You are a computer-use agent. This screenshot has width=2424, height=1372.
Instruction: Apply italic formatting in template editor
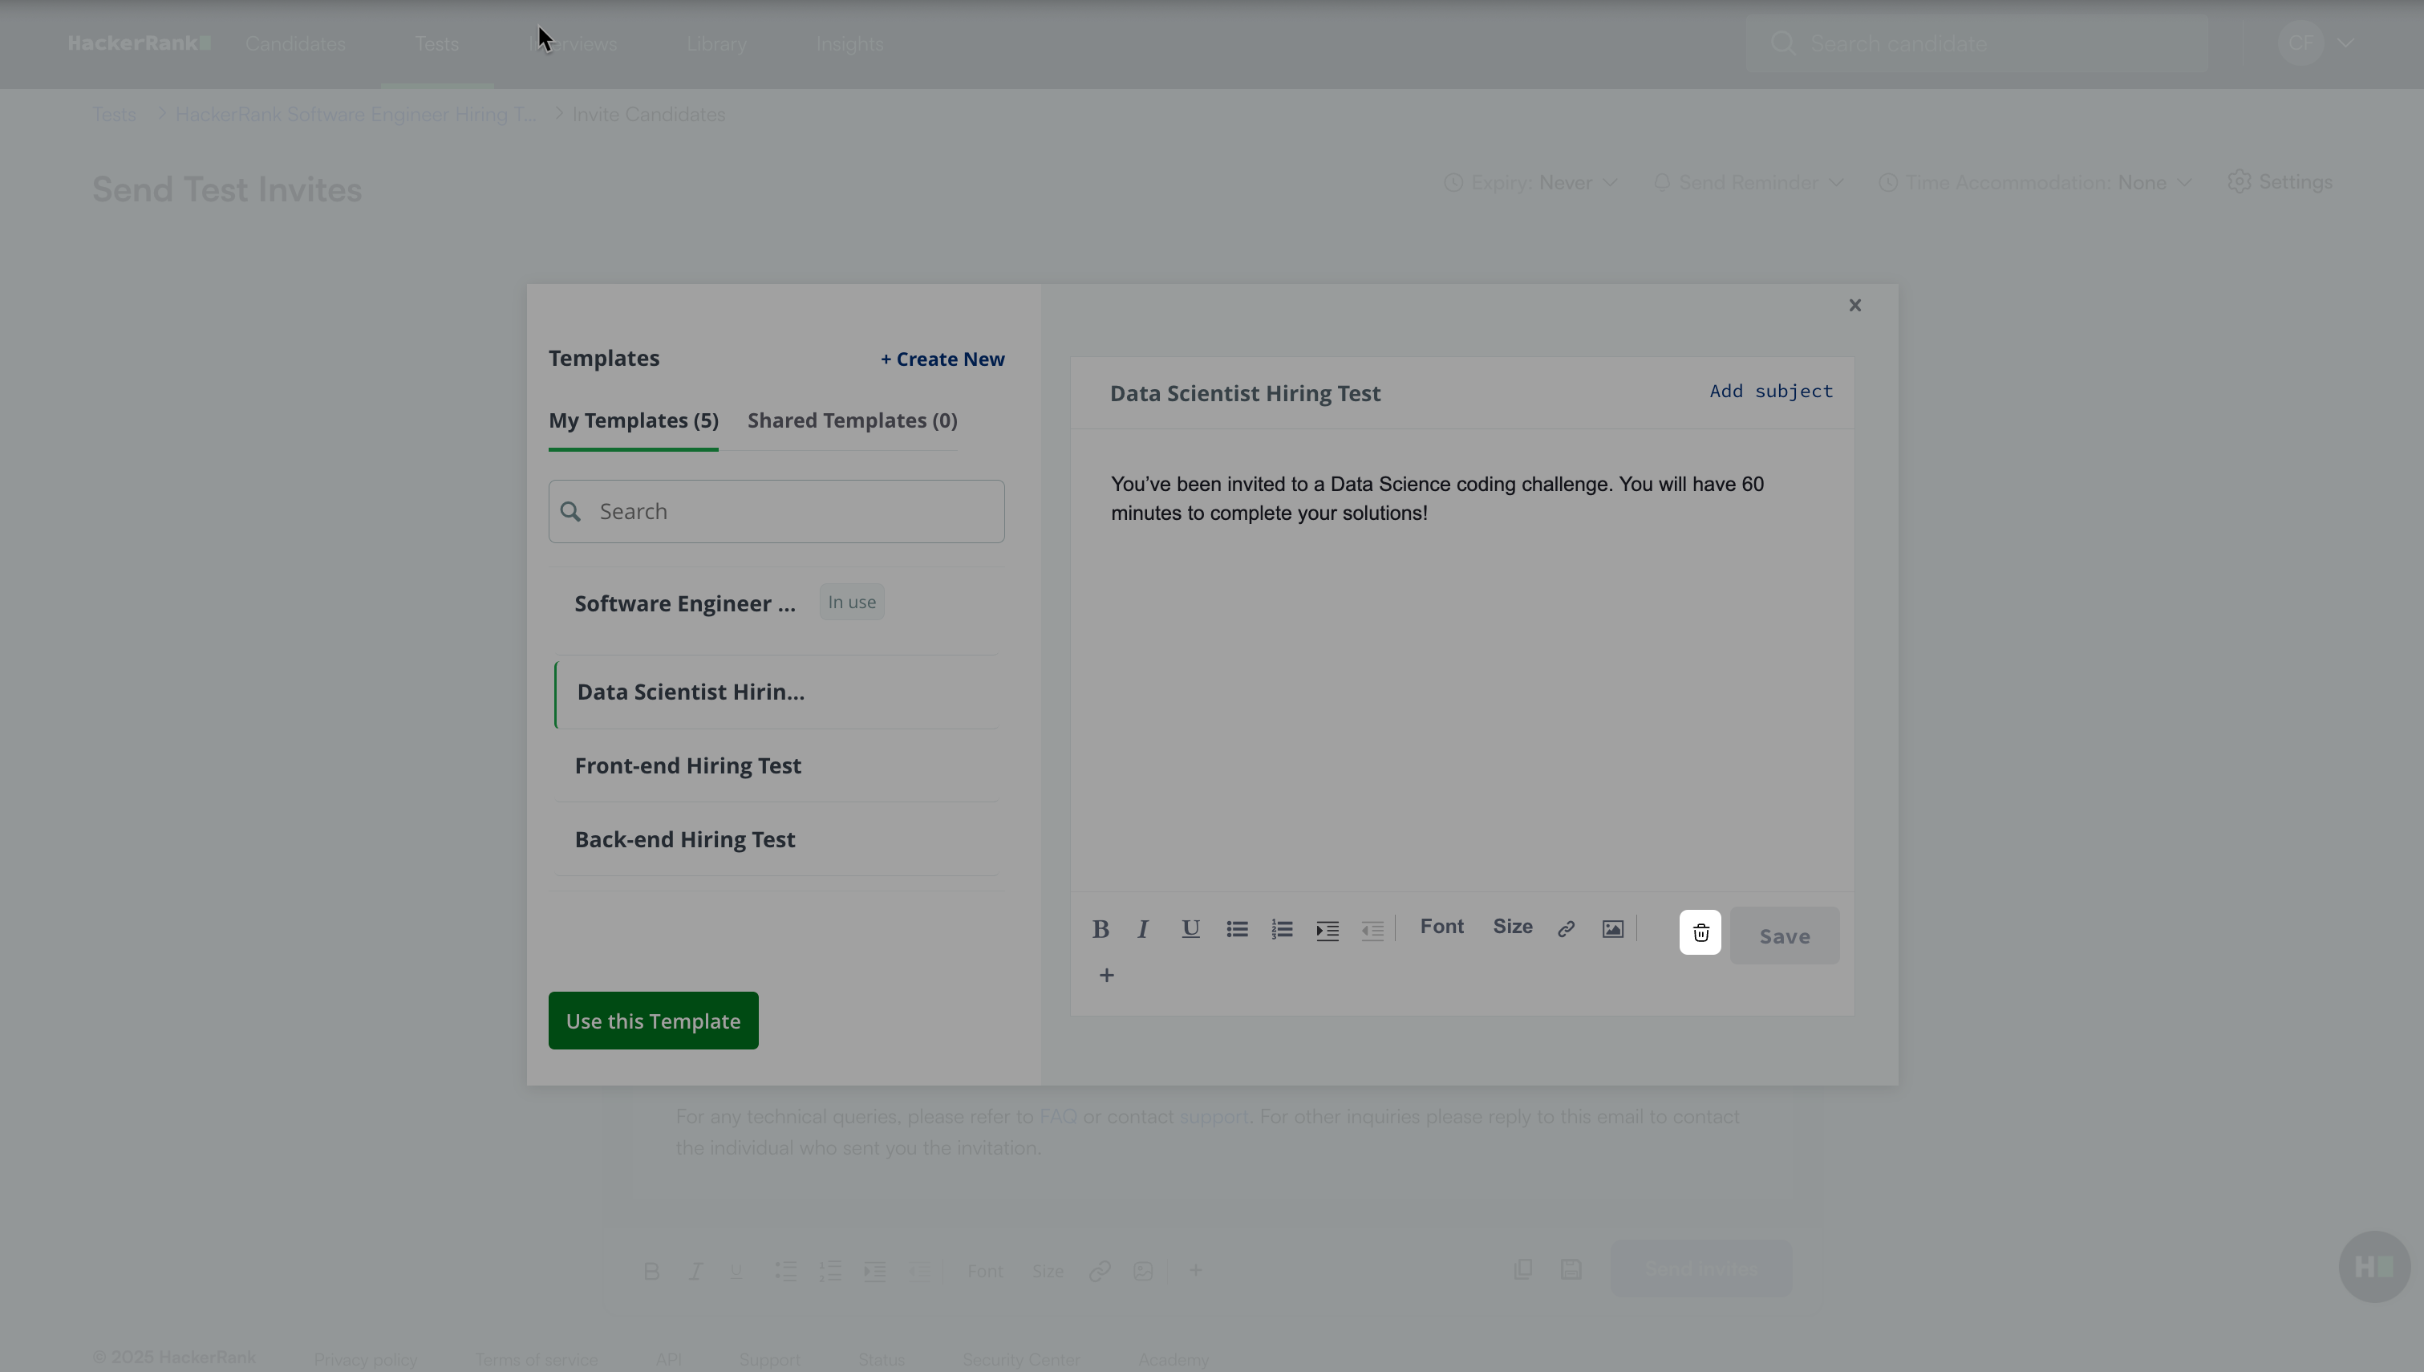1143,929
